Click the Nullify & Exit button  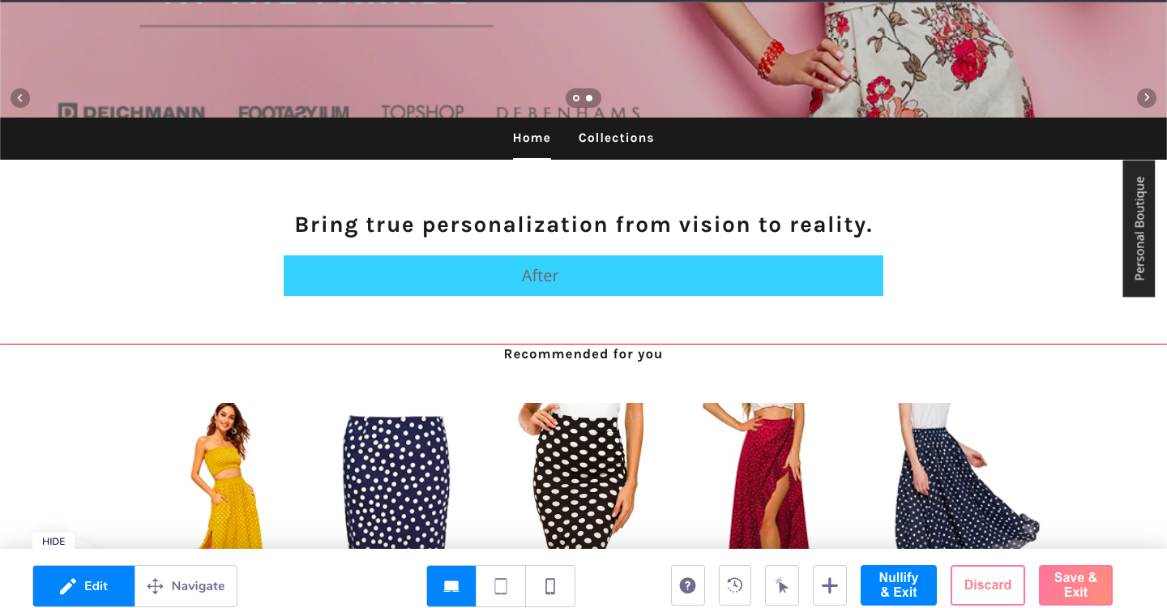point(899,585)
